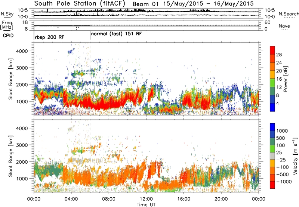Click the '18' tick on frequency axis
The width and height of the screenshot is (299, 207).
[25, 22]
